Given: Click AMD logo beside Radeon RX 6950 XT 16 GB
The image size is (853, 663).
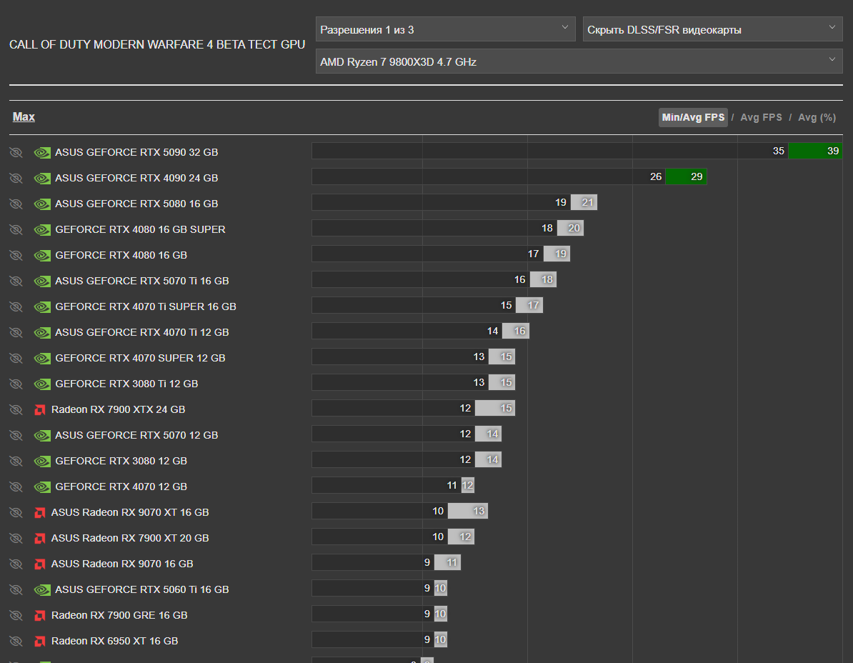Looking at the screenshot, I should click(40, 642).
